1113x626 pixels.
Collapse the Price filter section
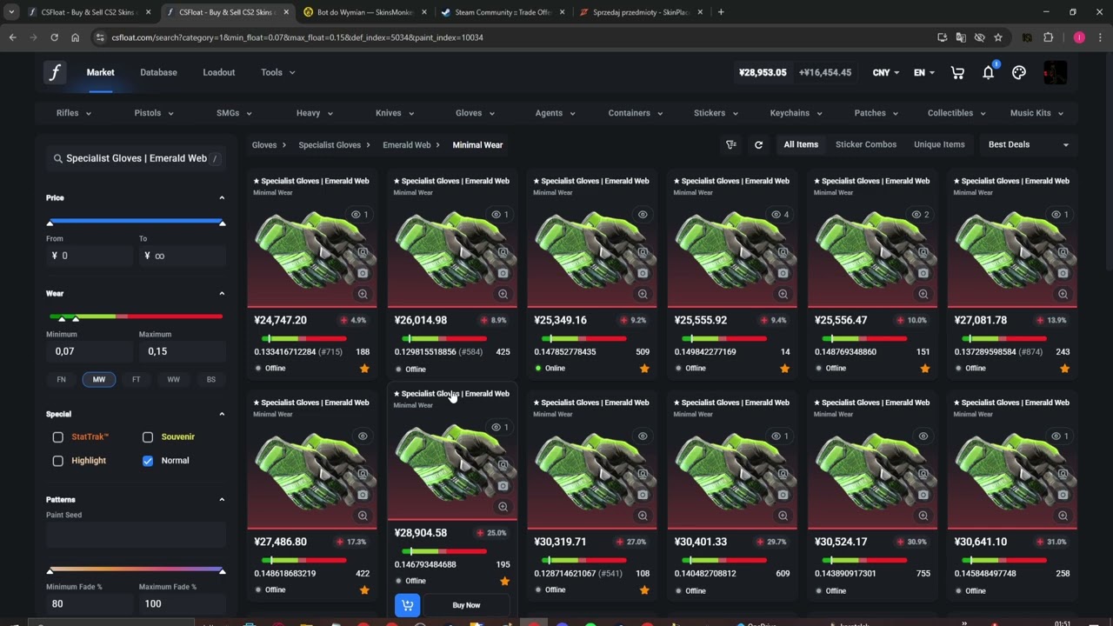coord(222,197)
